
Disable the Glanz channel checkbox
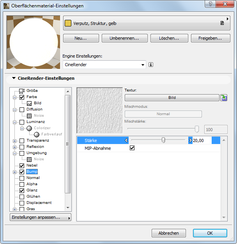point(22,191)
